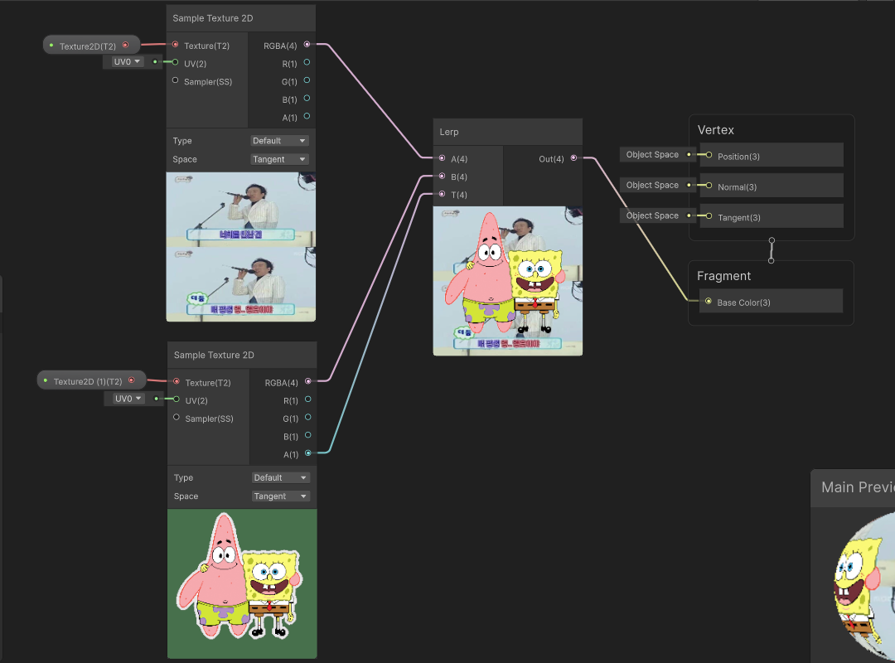
Task: Click the Tangent(3) port in Vertex block
Action: [x=709, y=215]
